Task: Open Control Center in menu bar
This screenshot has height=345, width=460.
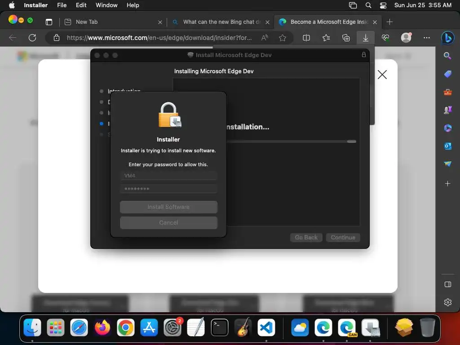Action: [383, 5]
